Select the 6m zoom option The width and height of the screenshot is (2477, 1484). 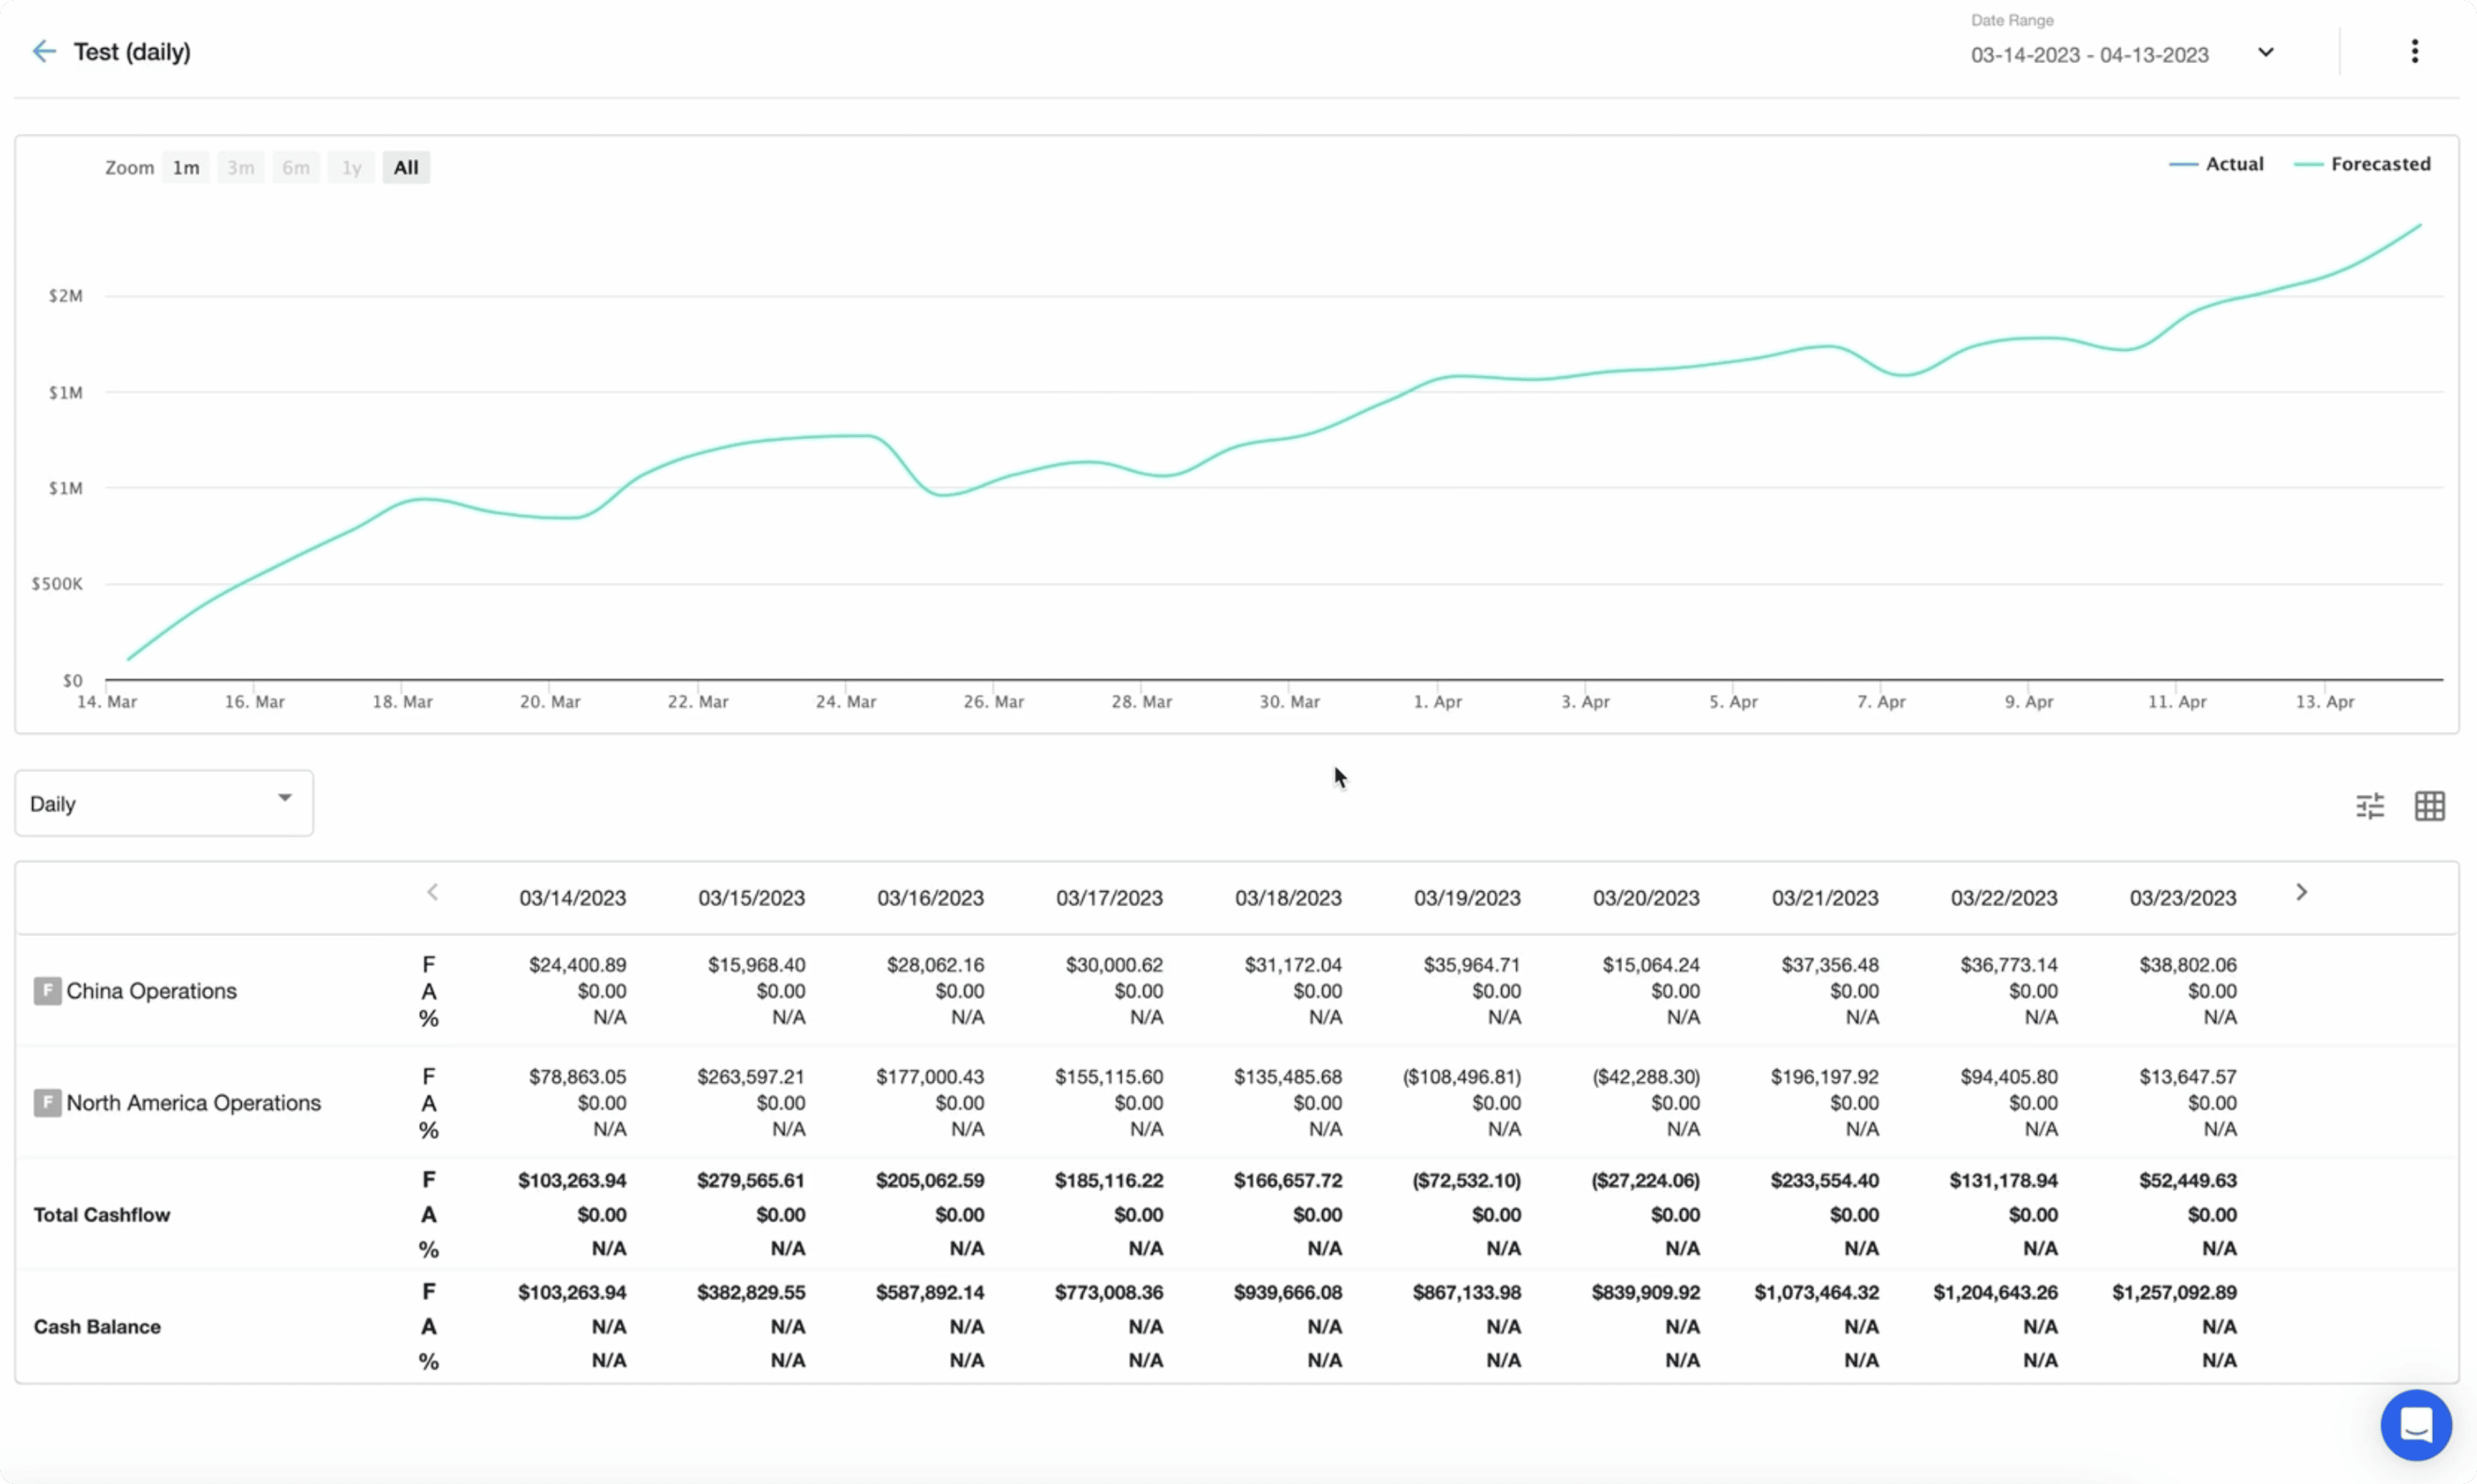click(x=295, y=167)
